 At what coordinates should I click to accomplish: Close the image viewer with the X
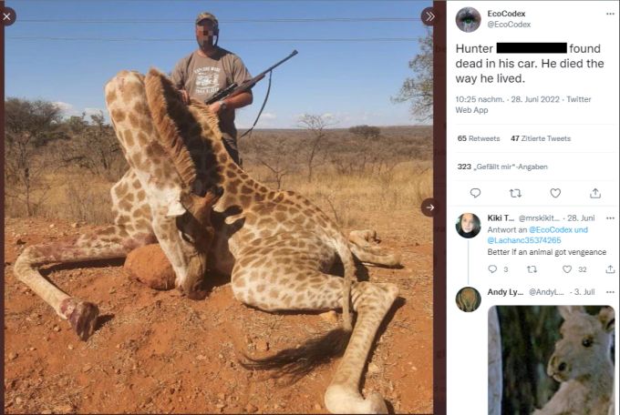[x=7, y=16]
